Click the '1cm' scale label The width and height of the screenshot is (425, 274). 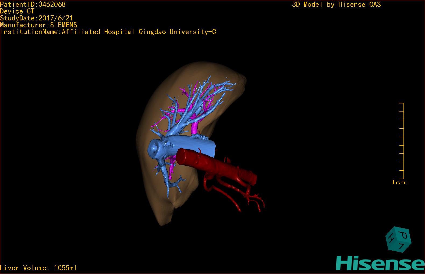(x=398, y=182)
